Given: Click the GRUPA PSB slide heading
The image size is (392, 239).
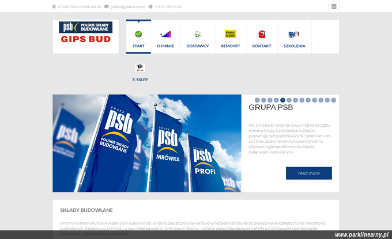Looking at the screenshot, I should (270, 107).
